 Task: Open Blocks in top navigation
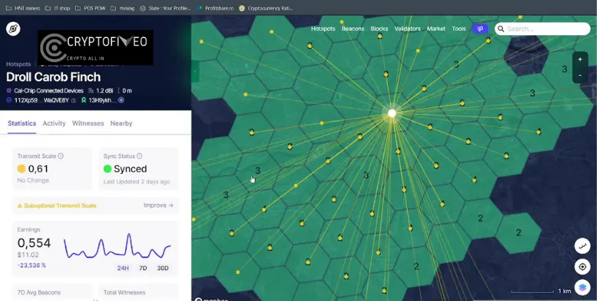379,28
